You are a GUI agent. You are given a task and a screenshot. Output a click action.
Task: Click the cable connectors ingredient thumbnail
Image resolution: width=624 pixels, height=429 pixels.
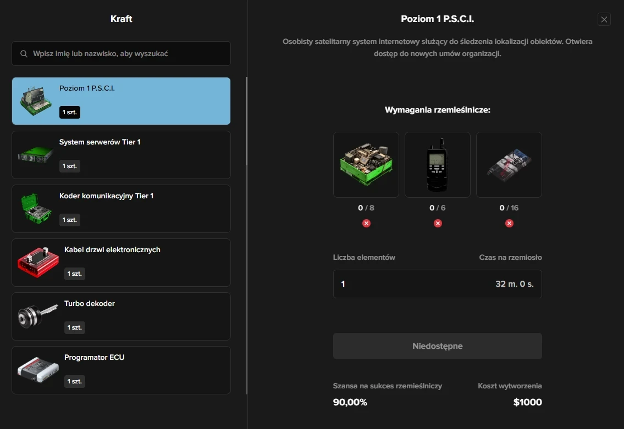(x=509, y=165)
